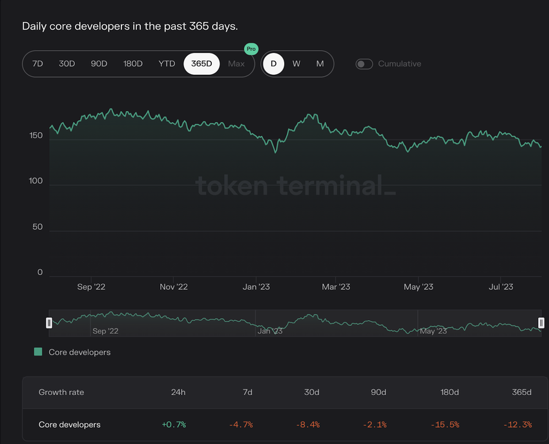Click the right range slider handle
The width and height of the screenshot is (549, 444).
[541, 323]
